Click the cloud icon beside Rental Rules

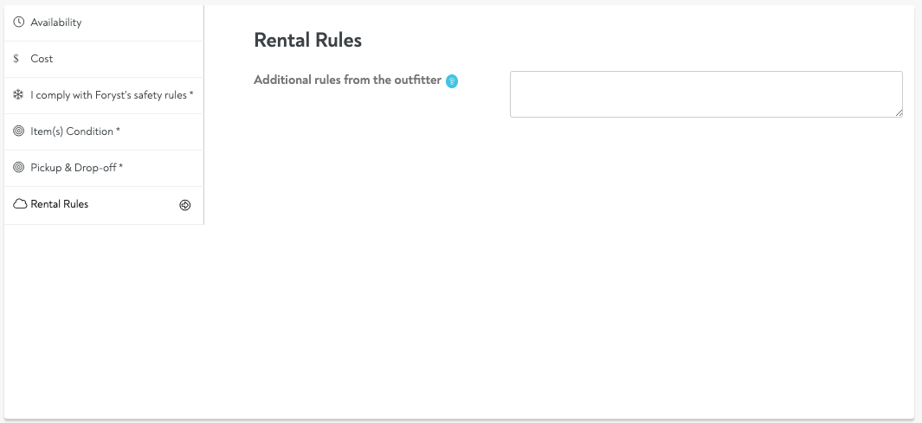[x=19, y=205]
